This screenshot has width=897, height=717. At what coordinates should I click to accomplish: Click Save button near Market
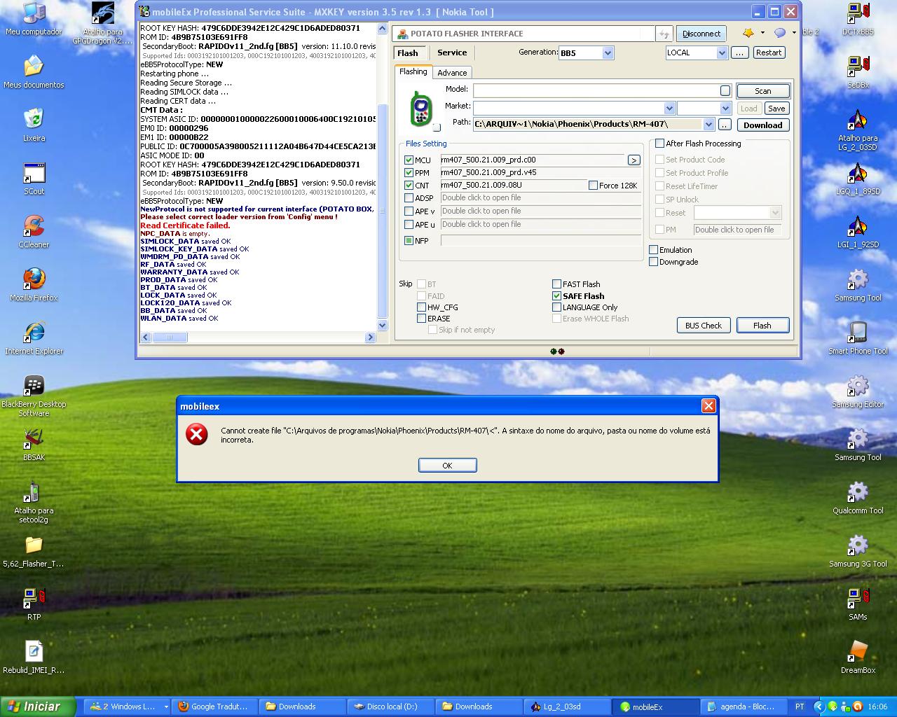pos(776,109)
